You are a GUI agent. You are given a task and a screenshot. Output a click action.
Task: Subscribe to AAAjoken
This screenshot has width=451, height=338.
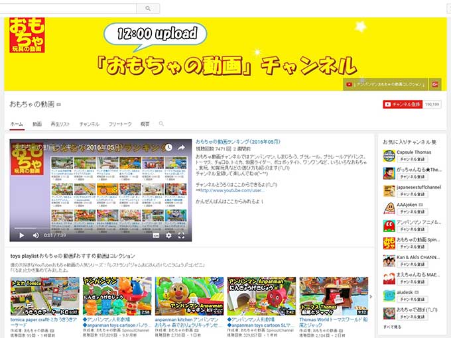tap(413, 212)
